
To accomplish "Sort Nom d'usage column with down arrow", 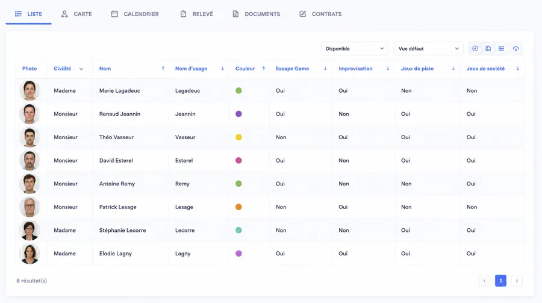I will point(222,69).
